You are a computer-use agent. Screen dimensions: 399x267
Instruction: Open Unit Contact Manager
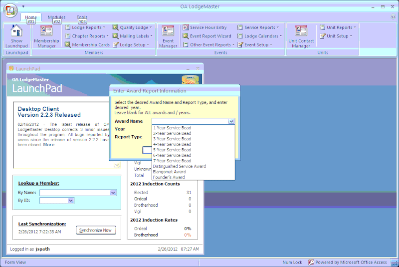(301, 36)
